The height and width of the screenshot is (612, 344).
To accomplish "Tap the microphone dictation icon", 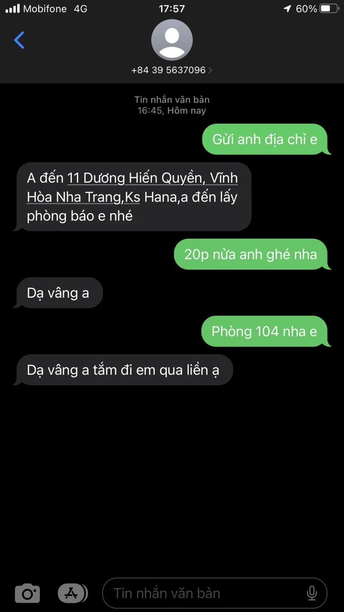I will 312,593.
